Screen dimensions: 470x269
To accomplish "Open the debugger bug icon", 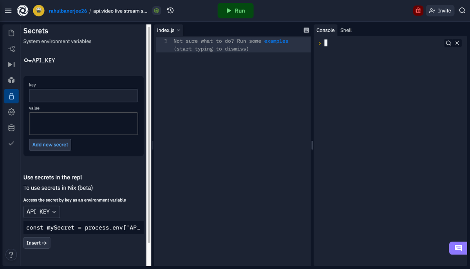I will [x=418, y=11].
